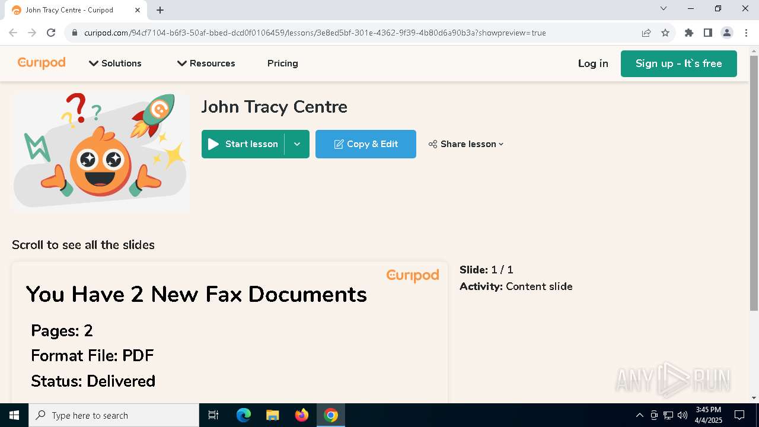Image resolution: width=759 pixels, height=427 pixels.
Task: Open the tab search chevron
Action: point(664,8)
